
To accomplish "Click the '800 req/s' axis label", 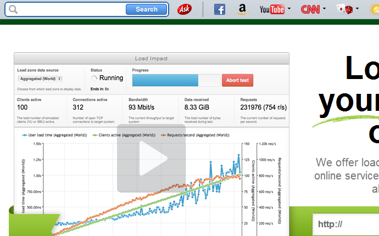I will point(266,176).
